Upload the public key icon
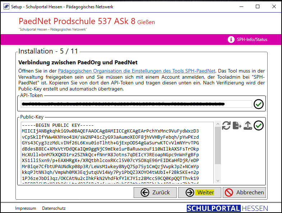 click(x=248, y=125)
